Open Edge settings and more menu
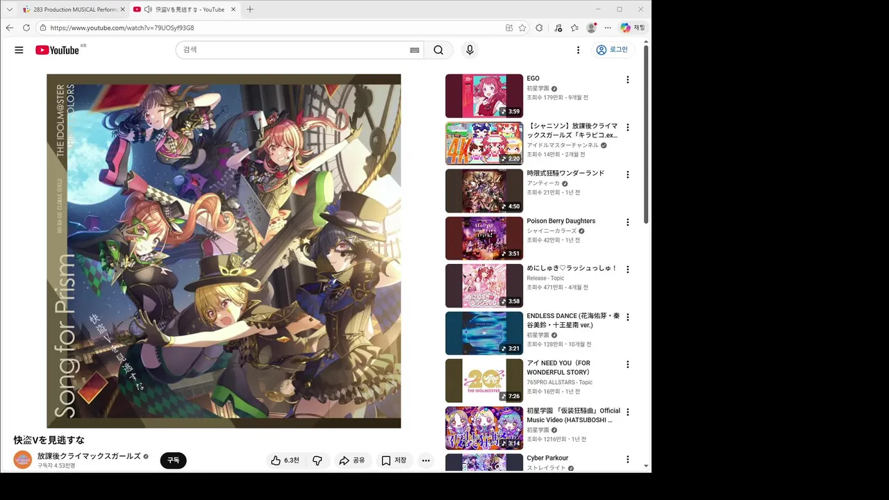Image resolution: width=889 pixels, height=500 pixels. (608, 28)
